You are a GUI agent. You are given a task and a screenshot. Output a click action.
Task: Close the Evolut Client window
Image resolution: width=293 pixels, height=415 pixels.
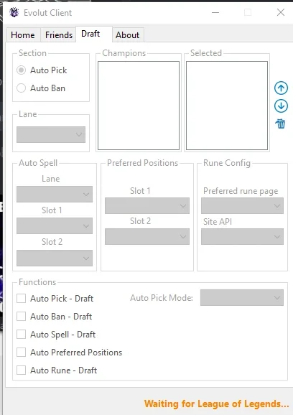coord(281,12)
